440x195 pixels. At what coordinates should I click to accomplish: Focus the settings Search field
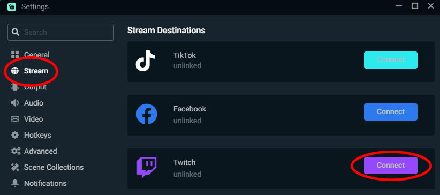coord(60,32)
